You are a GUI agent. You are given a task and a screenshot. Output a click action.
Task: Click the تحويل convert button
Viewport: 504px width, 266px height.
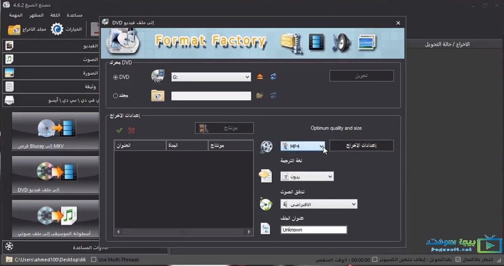click(x=361, y=76)
